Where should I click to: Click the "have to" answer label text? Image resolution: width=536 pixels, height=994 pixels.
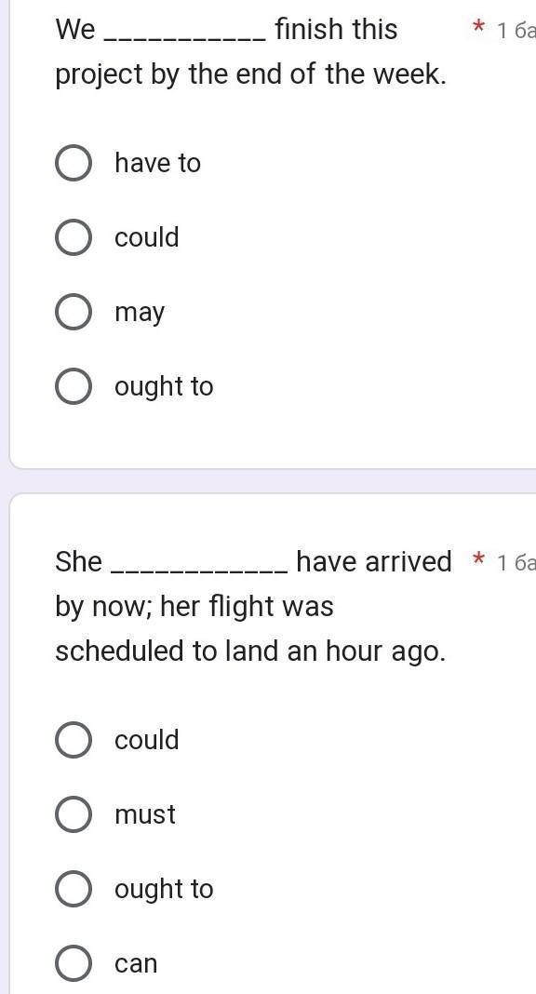coord(158,163)
